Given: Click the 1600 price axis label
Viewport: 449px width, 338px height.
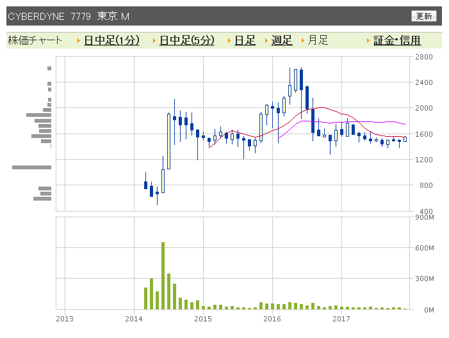Looking at the screenshot, I should (424, 134).
